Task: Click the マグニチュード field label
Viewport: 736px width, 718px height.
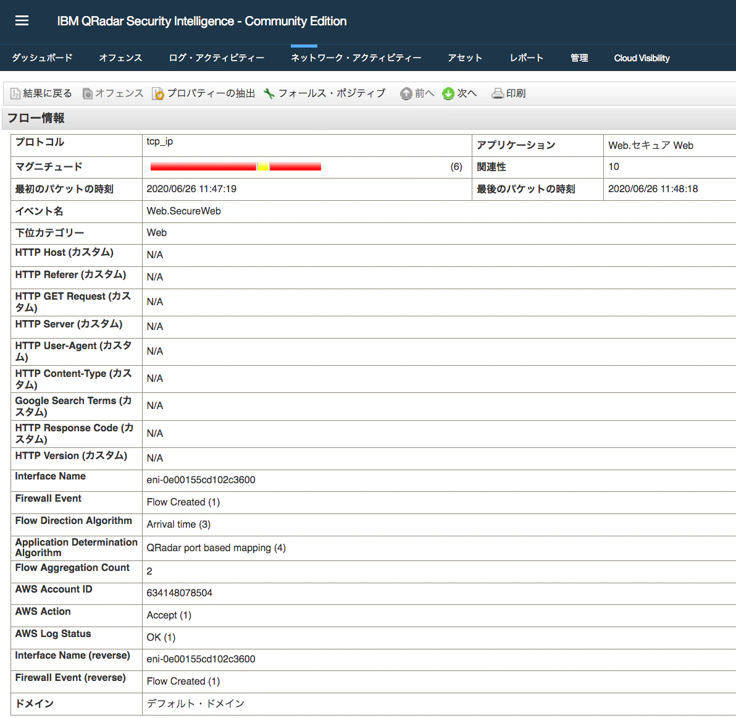Action: click(49, 166)
